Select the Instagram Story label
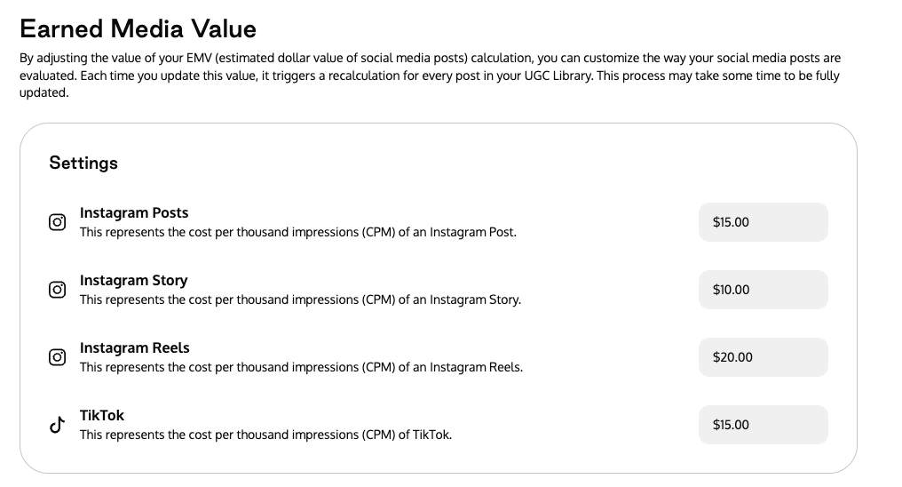This screenshot has height=487, width=902. point(133,280)
